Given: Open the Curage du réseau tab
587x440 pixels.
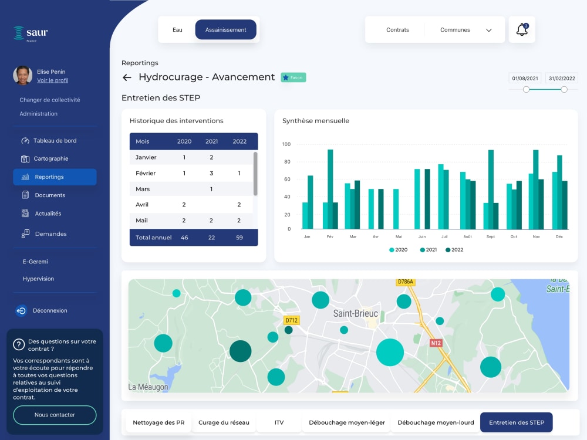Looking at the screenshot, I should click(224, 422).
